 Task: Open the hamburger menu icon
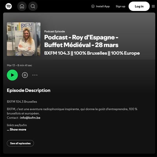(153, 6)
